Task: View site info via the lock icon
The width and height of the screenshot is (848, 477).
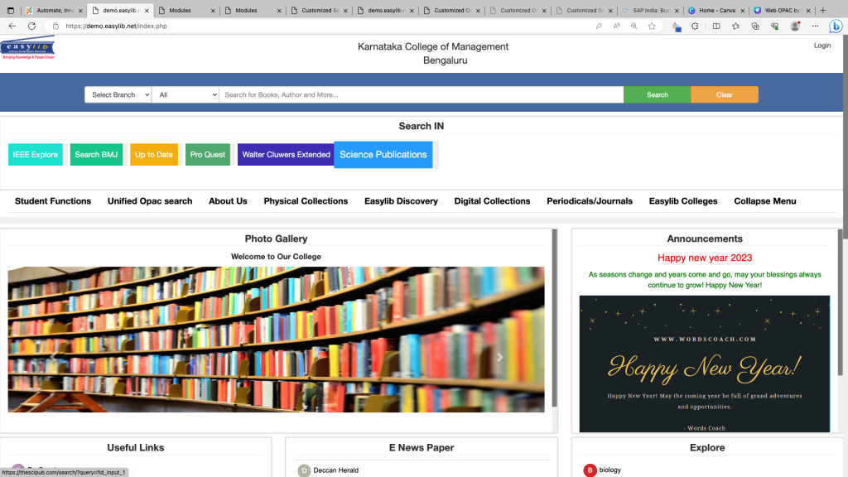Action: (x=55, y=26)
